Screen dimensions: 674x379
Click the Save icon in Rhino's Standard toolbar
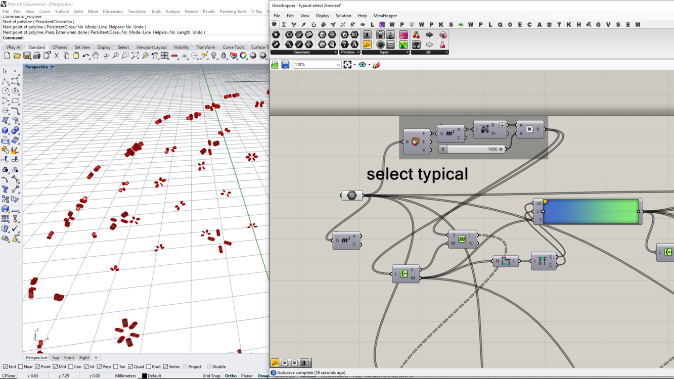click(27, 56)
